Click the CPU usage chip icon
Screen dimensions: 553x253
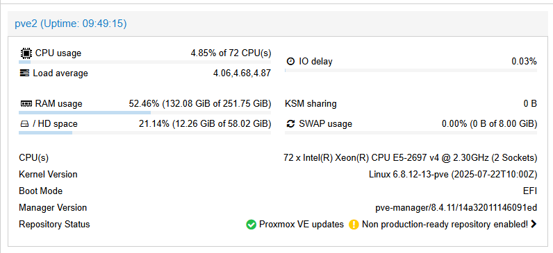(26, 53)
